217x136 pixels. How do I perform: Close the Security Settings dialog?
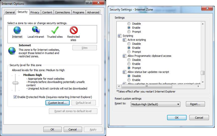tap(207, 8)
